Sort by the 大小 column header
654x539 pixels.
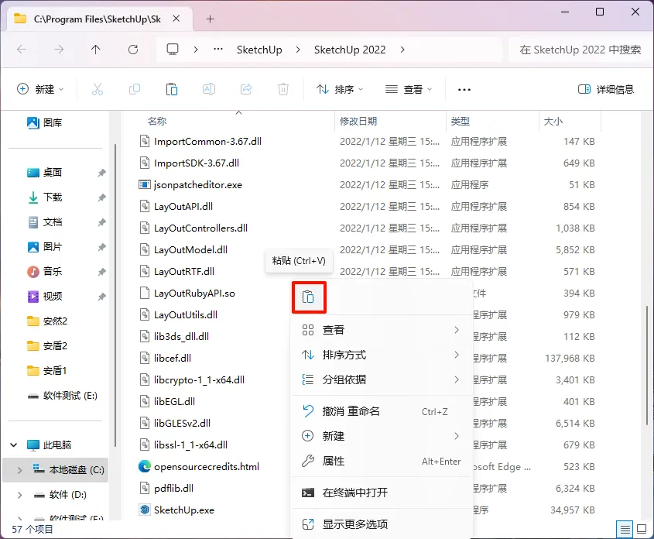553,122
